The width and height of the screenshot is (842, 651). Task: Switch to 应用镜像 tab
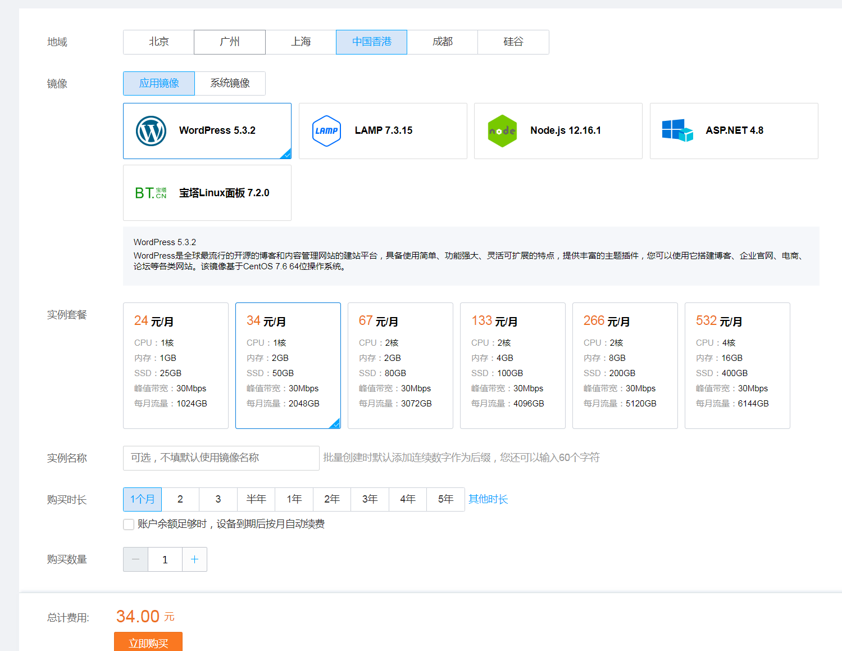[x=159, y=84]
